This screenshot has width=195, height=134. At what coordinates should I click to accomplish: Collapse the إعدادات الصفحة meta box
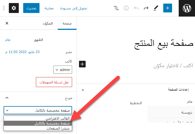coord(83,90)
